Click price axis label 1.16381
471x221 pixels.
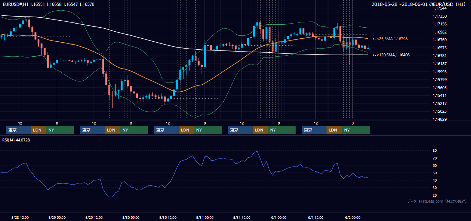(x=440, y=56)
